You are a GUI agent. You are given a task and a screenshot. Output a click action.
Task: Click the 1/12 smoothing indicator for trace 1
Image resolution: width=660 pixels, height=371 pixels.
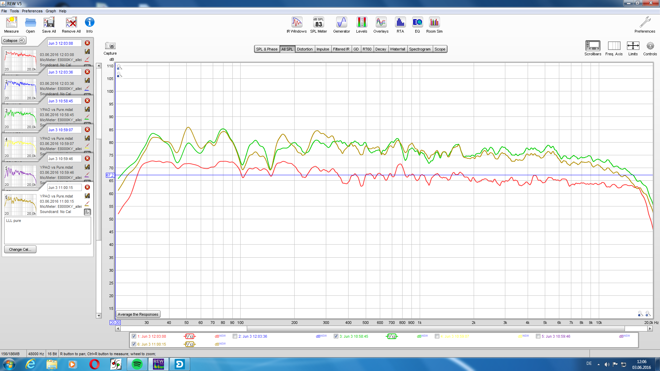pyautogui.click(x=189, y=336)
